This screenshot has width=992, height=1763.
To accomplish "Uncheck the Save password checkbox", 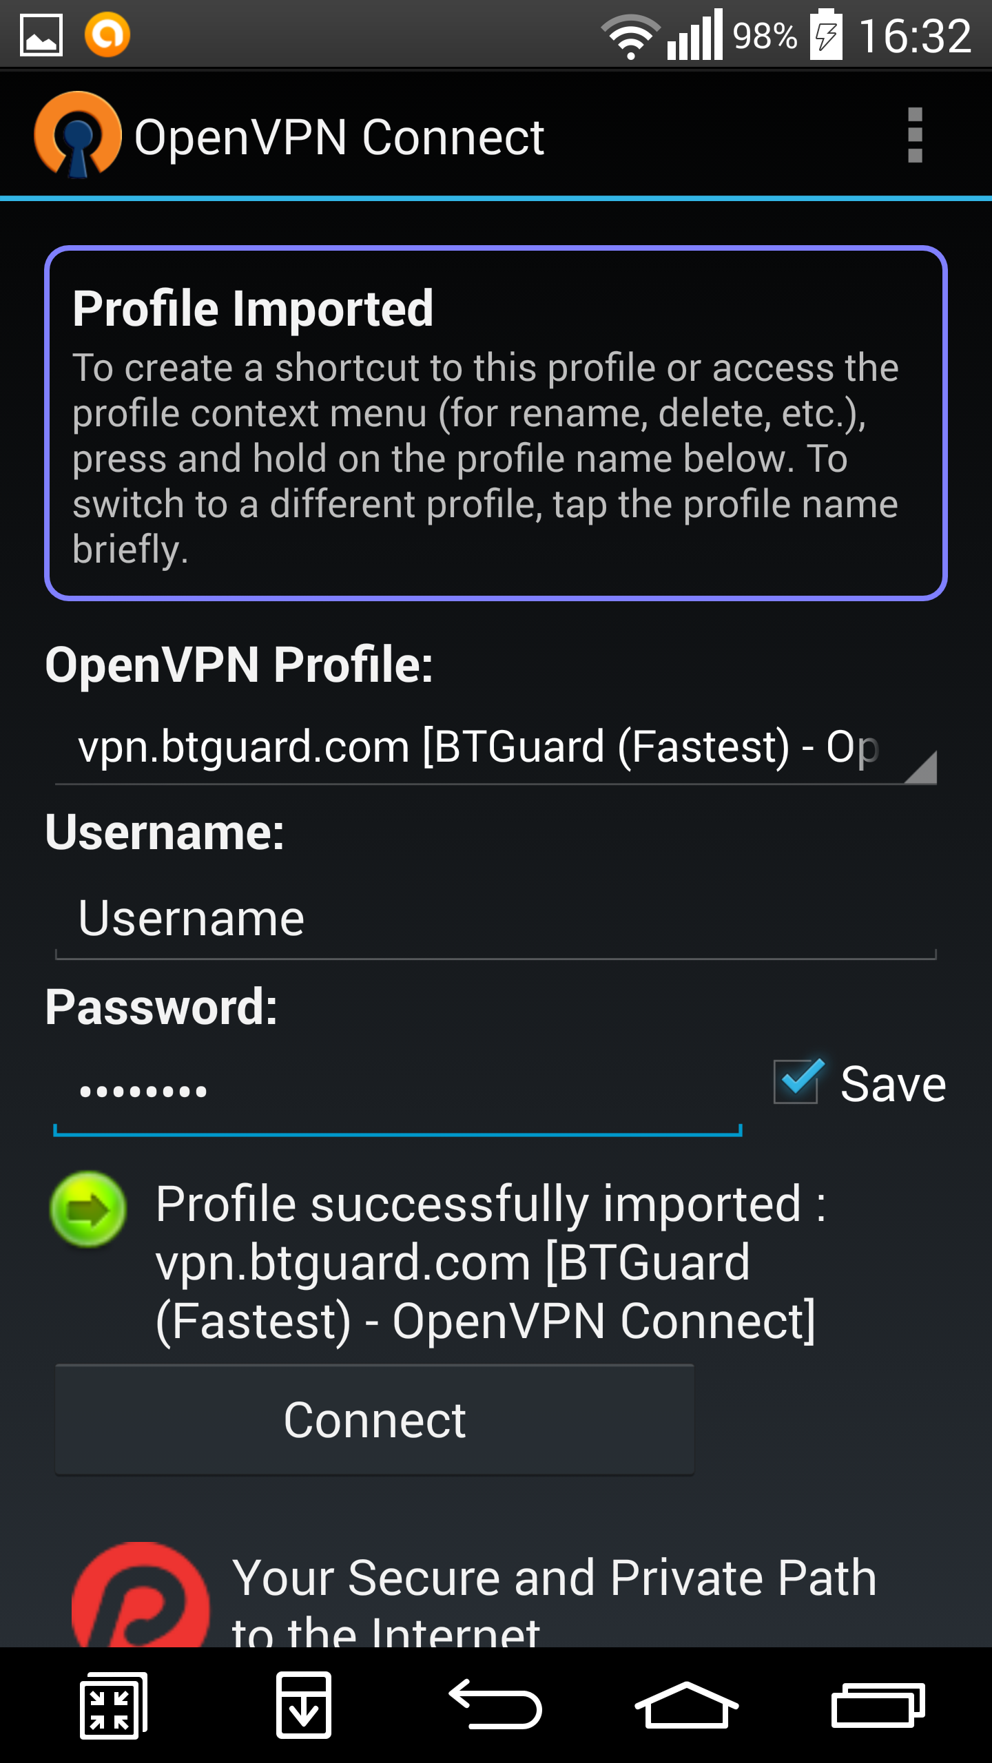I will click(x=796, y=1082).
